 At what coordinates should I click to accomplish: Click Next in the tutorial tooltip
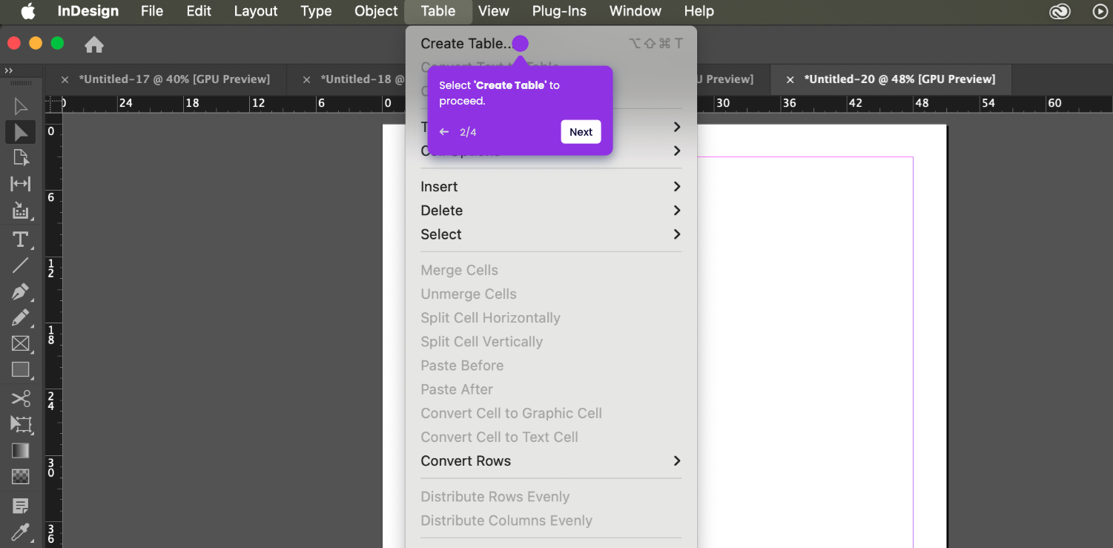click(x=581, y=132)
